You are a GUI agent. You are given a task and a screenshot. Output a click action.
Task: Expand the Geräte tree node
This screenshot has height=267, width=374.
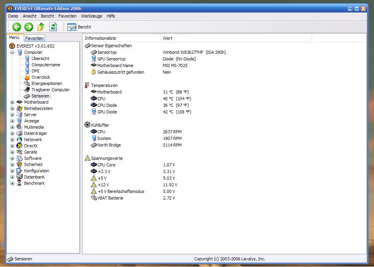tap(12, 152)
